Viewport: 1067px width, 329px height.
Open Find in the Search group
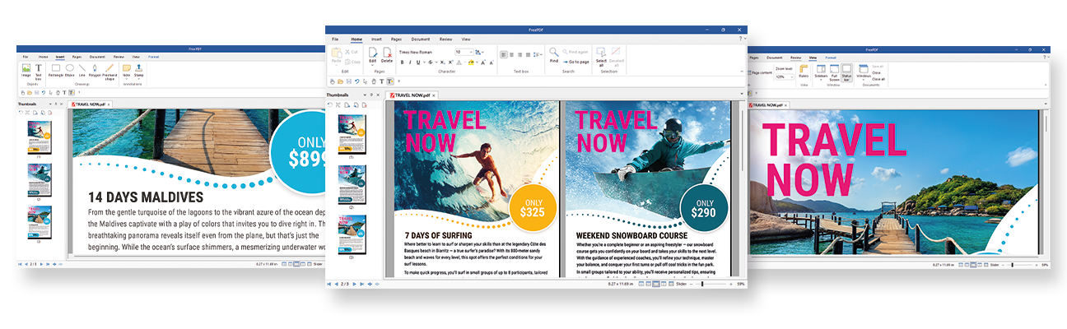tap(554, 54)
